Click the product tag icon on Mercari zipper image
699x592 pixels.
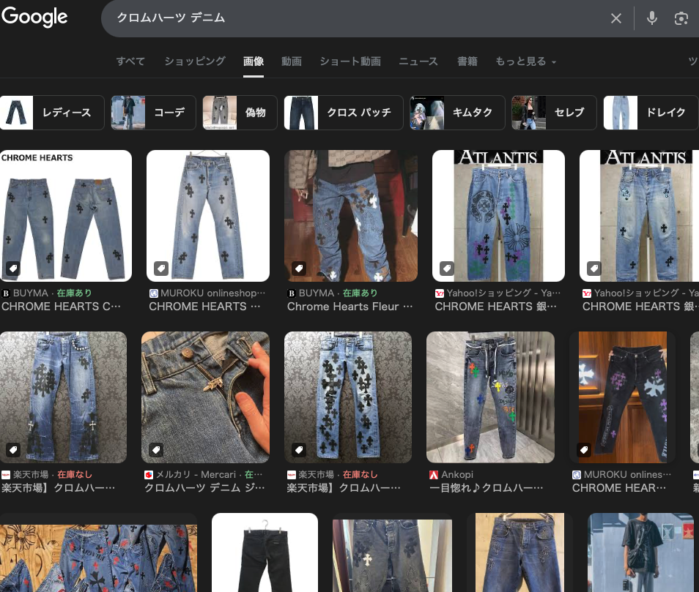pos(156,450)
